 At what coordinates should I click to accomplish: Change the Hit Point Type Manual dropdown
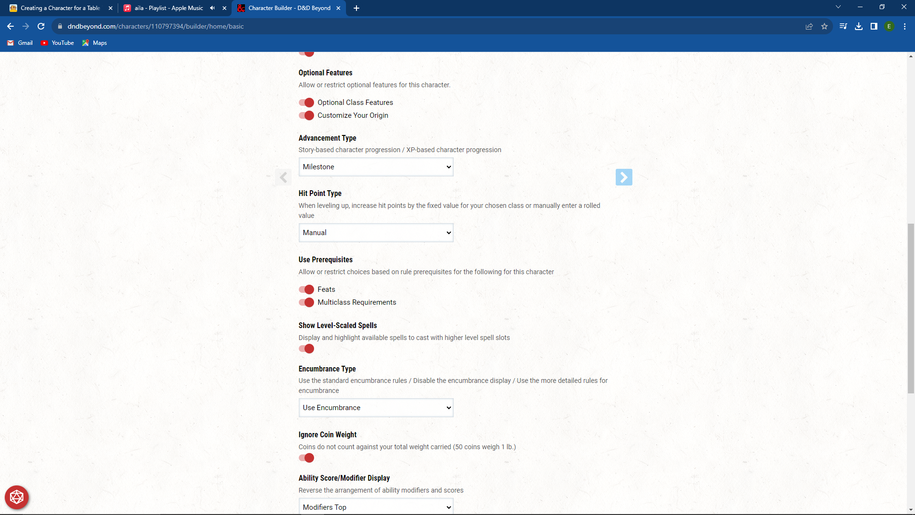point(376,232)
